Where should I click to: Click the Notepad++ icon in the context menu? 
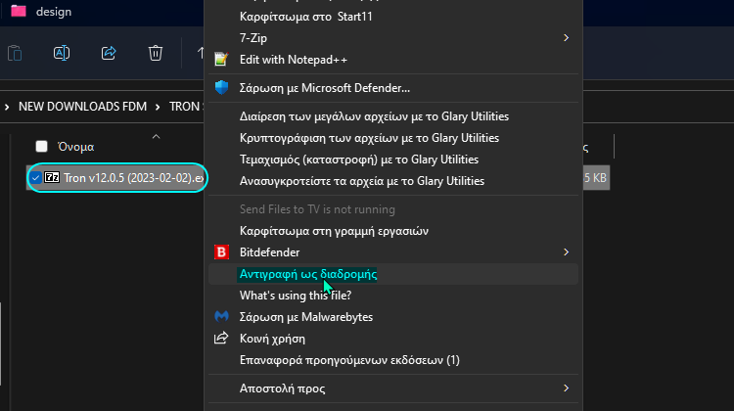pos(221,60)
